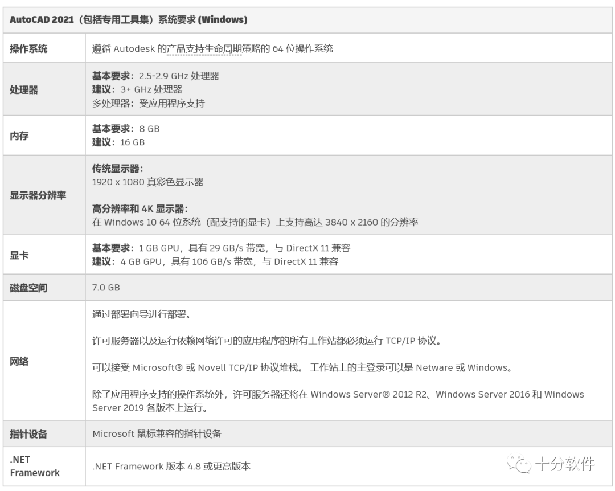Click the '4 GB GPU, 106 GB/s' recommended line

coord(215,261)
